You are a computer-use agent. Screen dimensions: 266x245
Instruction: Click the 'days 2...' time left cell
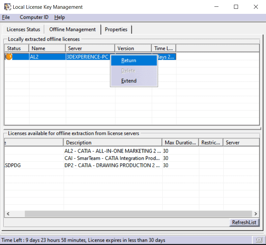pyautogui.click(x=167, y=57)
